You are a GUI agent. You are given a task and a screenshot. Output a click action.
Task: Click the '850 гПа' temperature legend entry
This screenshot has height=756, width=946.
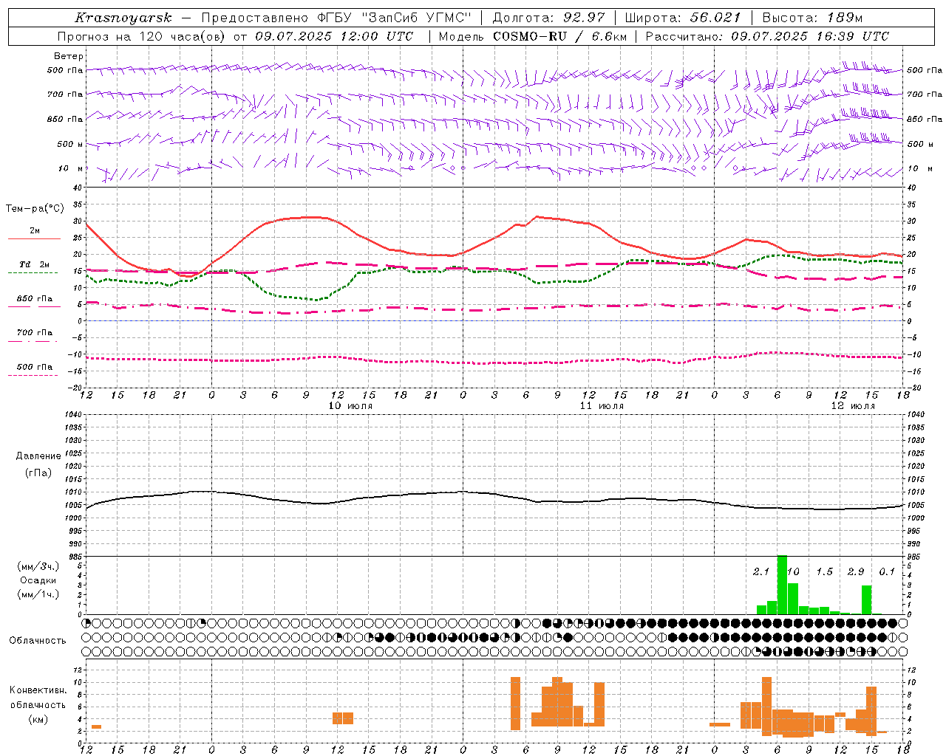pyautogui.click(x=35, y=299)
